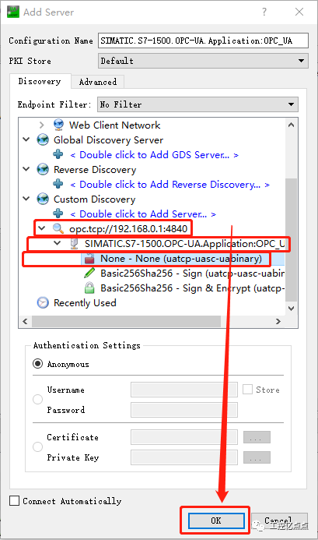The image size is (318, 540).
Task: Select None - None (uatcp-uasc-uabinary) endpoint
Action: pos(181,258)
